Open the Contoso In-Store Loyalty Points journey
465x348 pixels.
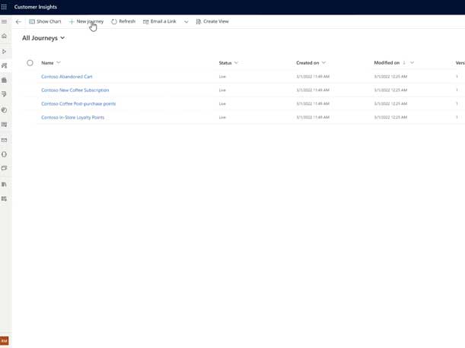point(73,118)
